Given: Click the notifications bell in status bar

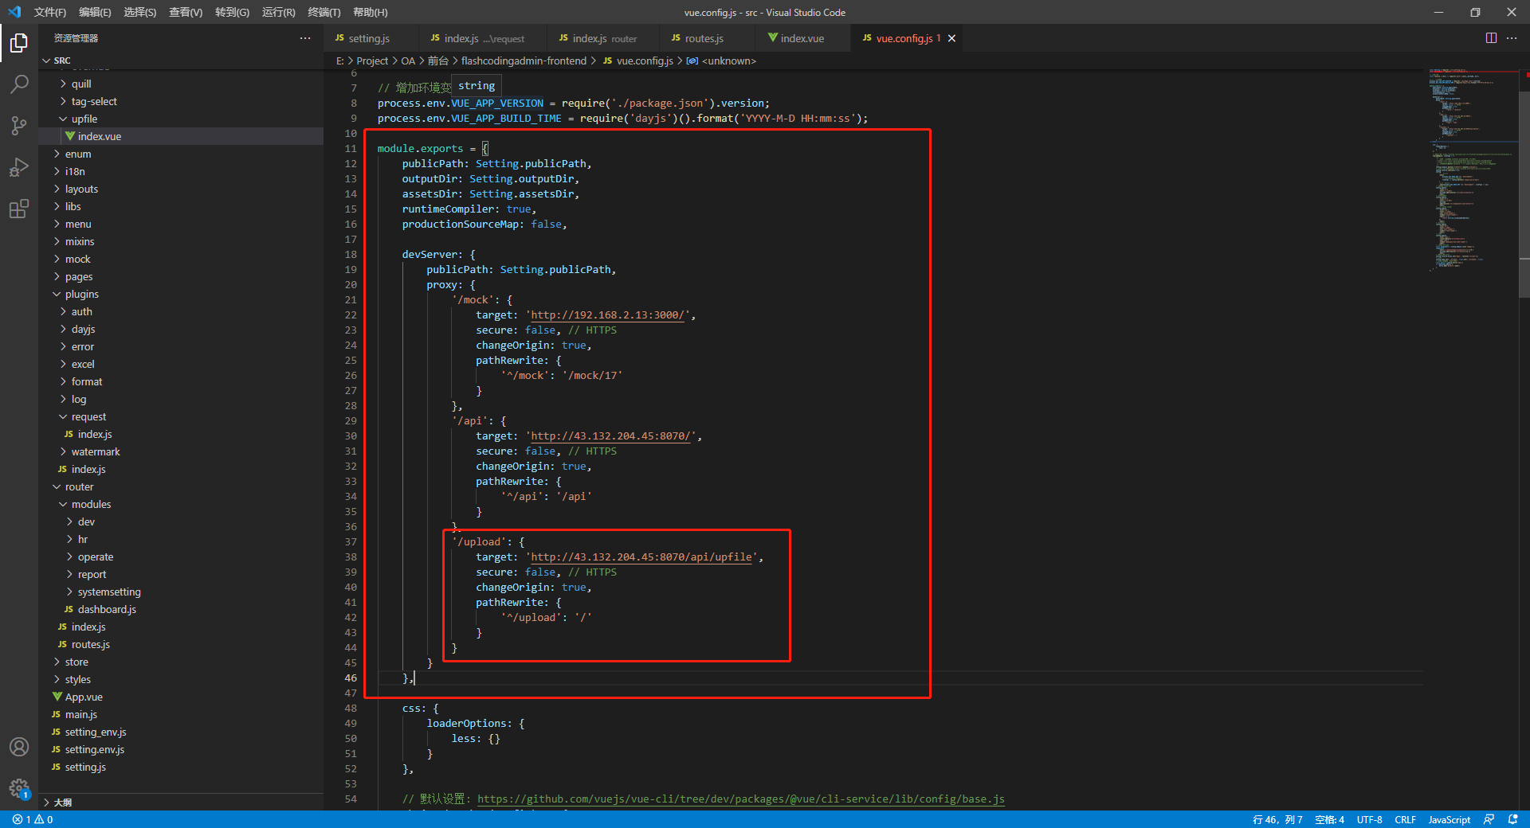Looking at the screenshot, I should (x=1512, y=819).
